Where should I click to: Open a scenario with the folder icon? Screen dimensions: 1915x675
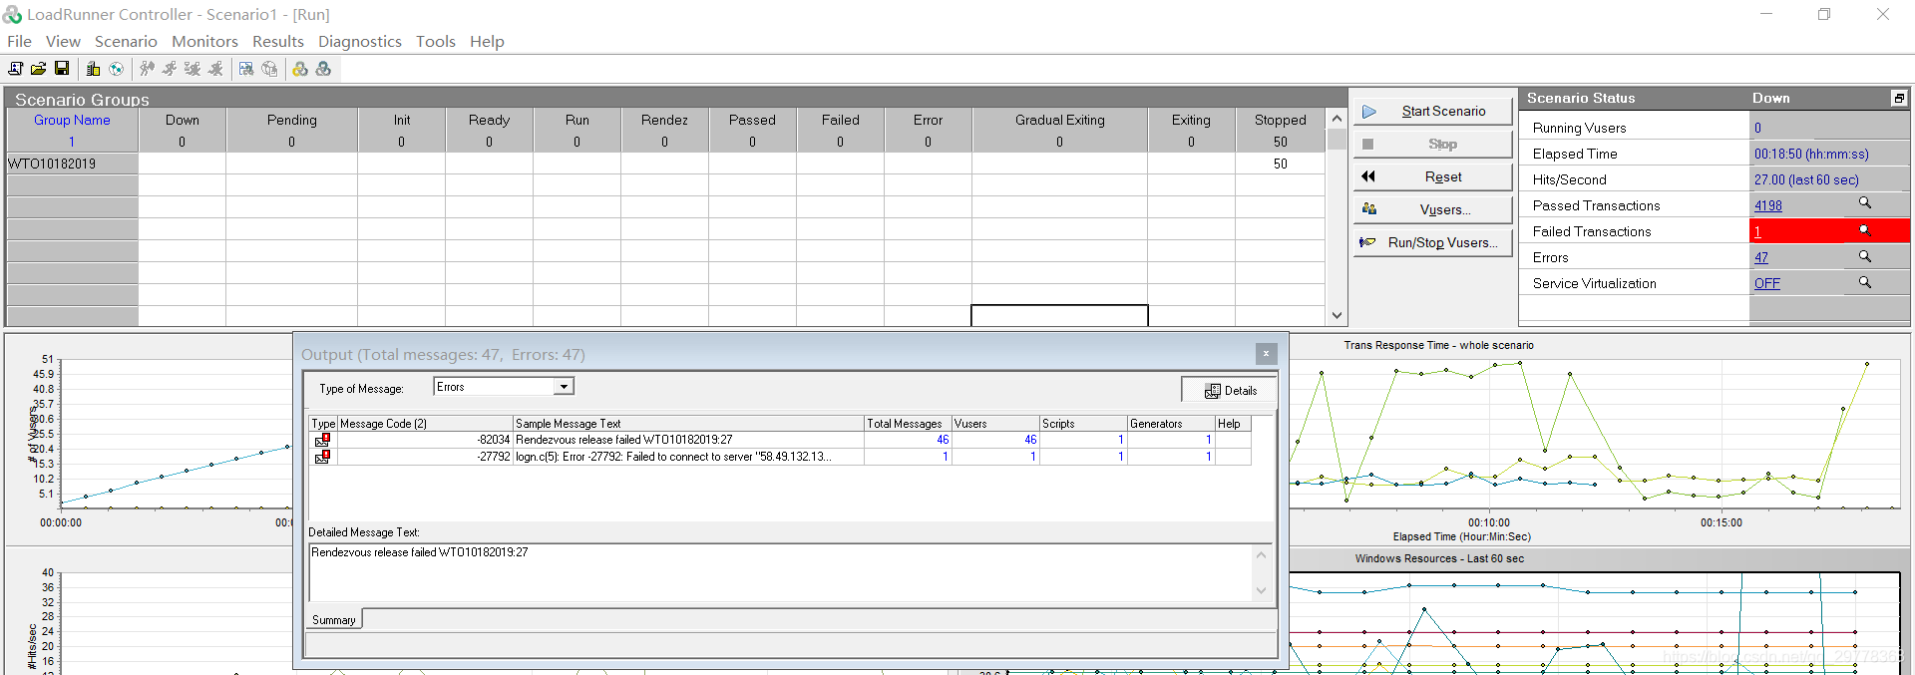pyautogui.click(x=39, y=69)
